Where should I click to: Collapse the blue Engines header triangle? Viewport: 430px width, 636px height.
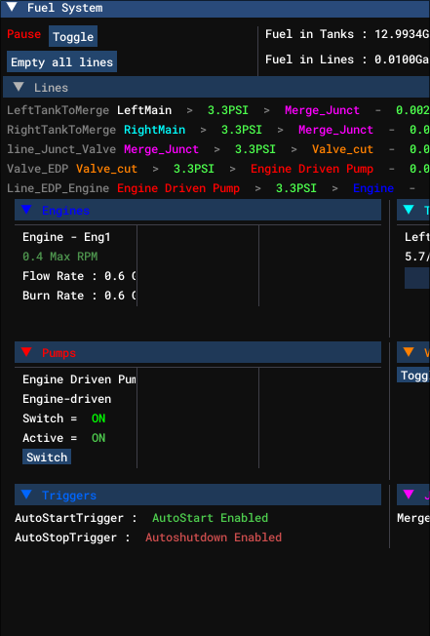[x=26, y=210]
